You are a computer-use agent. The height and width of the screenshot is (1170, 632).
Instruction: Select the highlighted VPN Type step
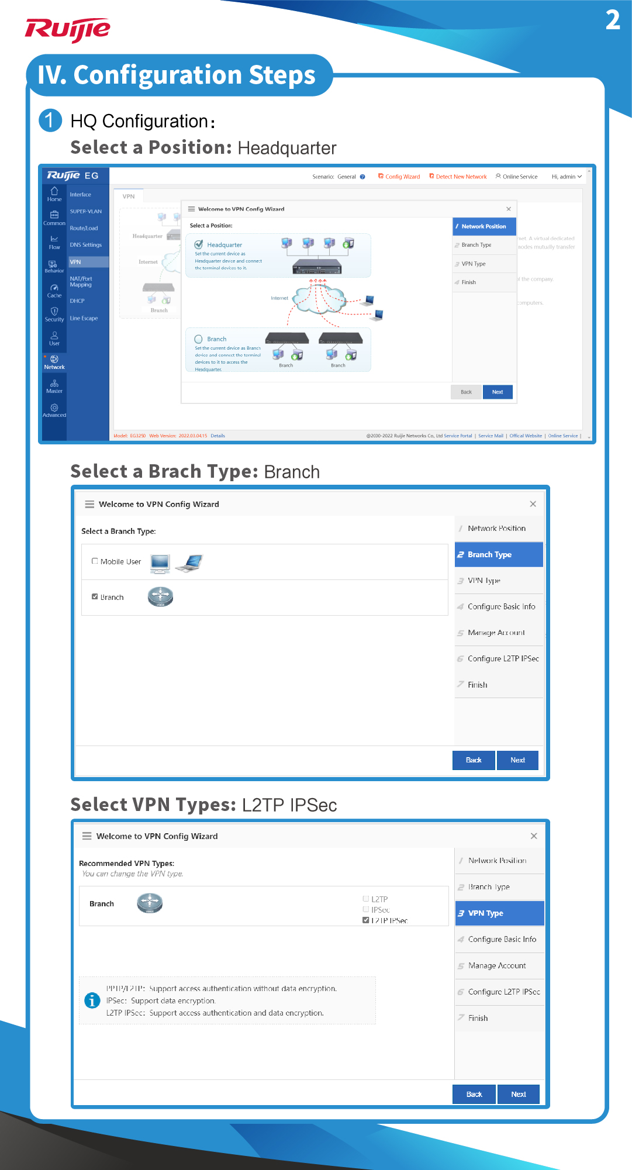tap(500, 913)
